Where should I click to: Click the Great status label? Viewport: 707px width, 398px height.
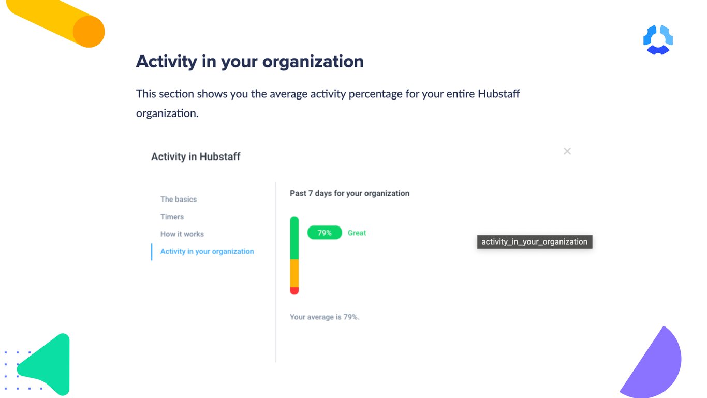(357, 233)
